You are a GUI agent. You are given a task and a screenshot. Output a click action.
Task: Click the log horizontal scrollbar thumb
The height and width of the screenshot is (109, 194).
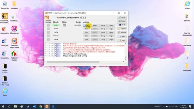pos(73,62)
